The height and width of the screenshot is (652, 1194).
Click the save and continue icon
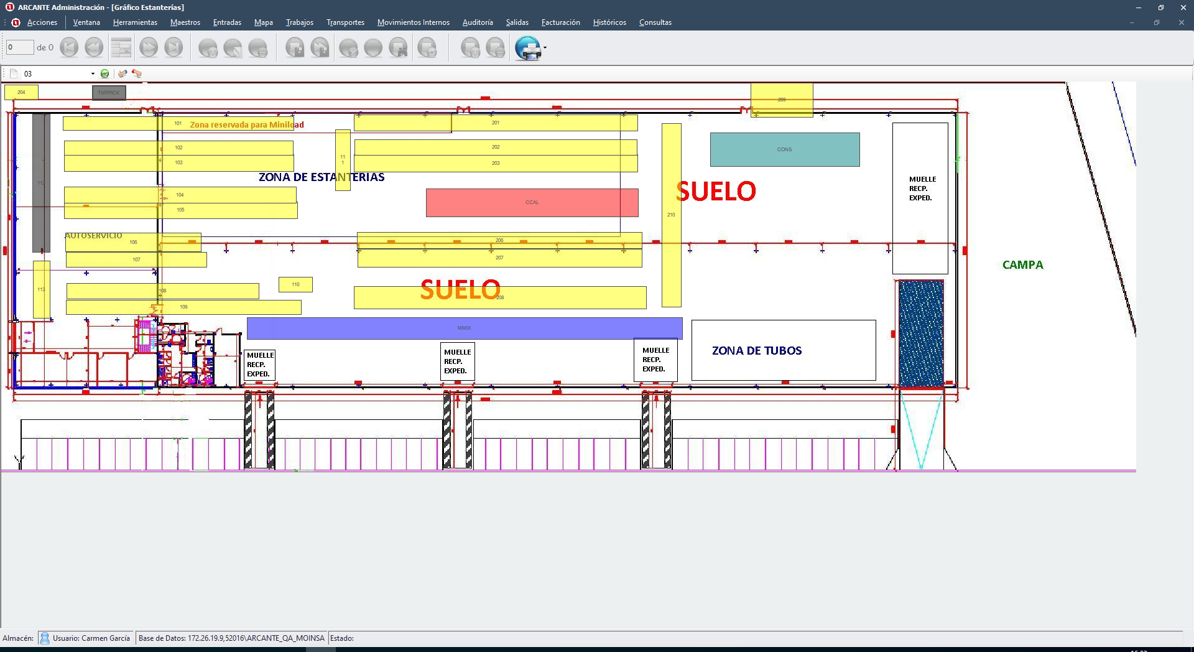click(320, 48)
